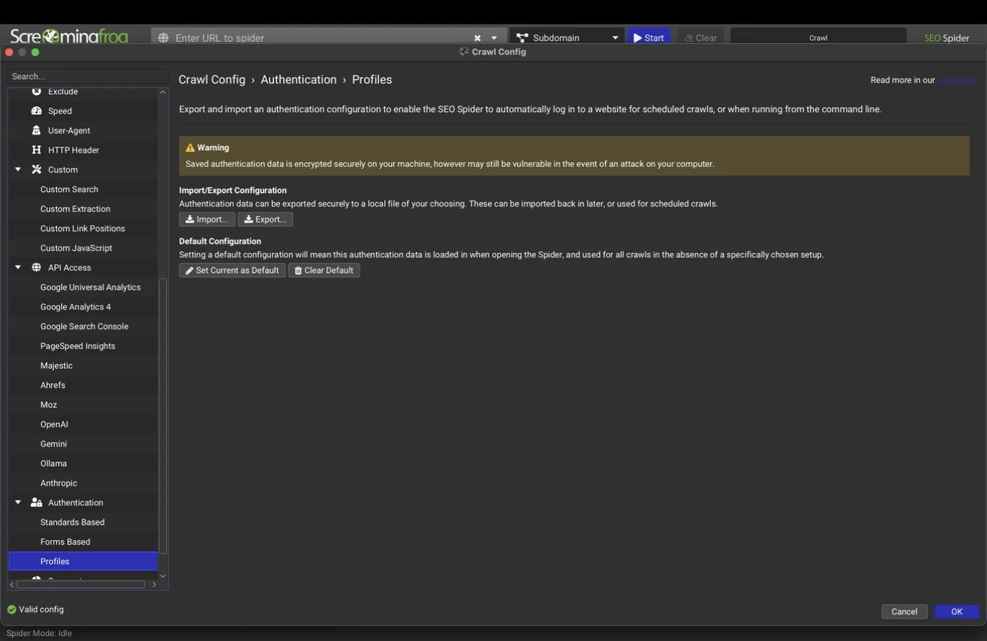987x641 pixels.
Task: Select the Profiles item
Action: pos(83,561)
